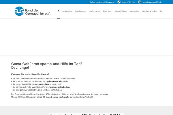Open the Über uns menu

[107, 11]
